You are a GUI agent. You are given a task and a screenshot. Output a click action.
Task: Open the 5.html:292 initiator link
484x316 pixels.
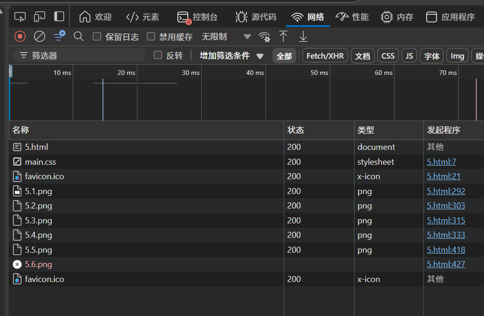point(446,191)
